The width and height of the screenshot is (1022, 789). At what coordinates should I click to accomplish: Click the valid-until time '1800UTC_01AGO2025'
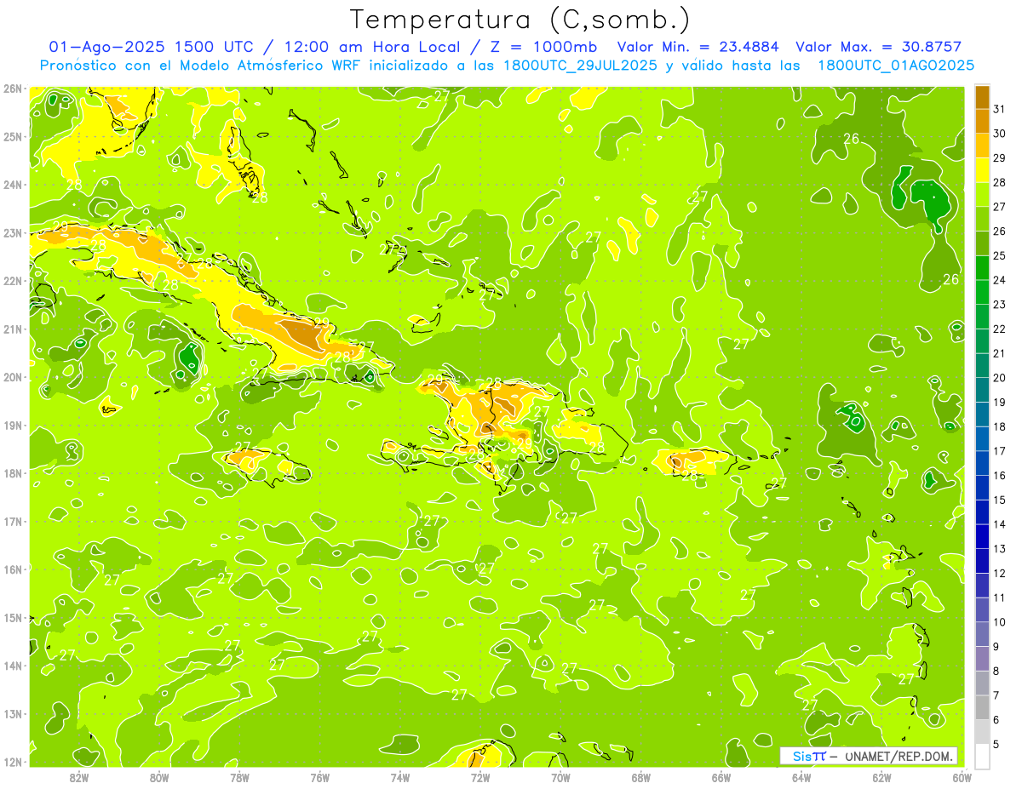coord(896,65)
